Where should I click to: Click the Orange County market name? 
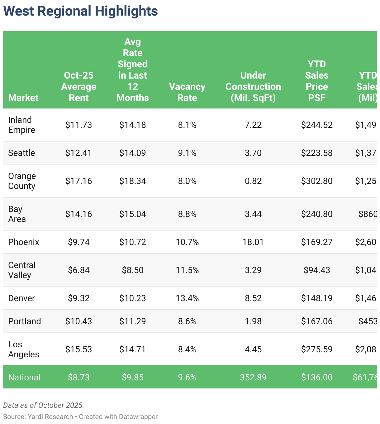[x=22, y=181]
